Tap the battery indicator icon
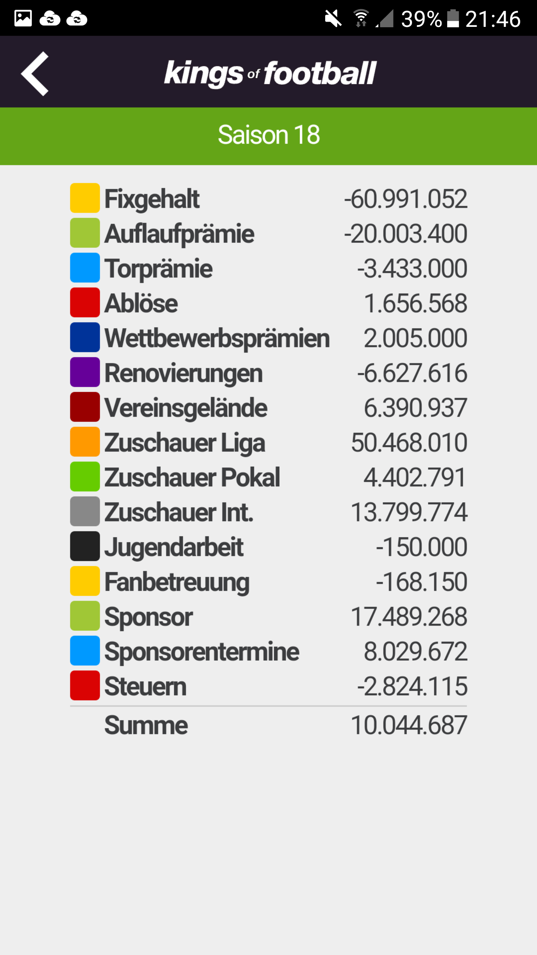 (x=453, y=18)
